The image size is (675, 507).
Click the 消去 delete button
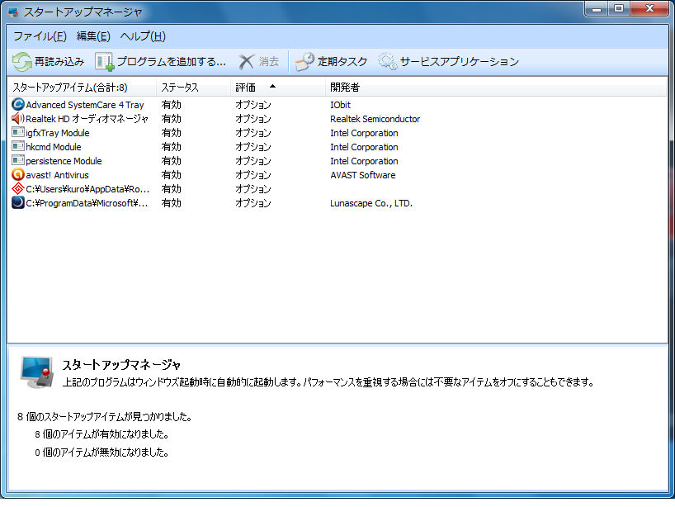tap(259, 62)
